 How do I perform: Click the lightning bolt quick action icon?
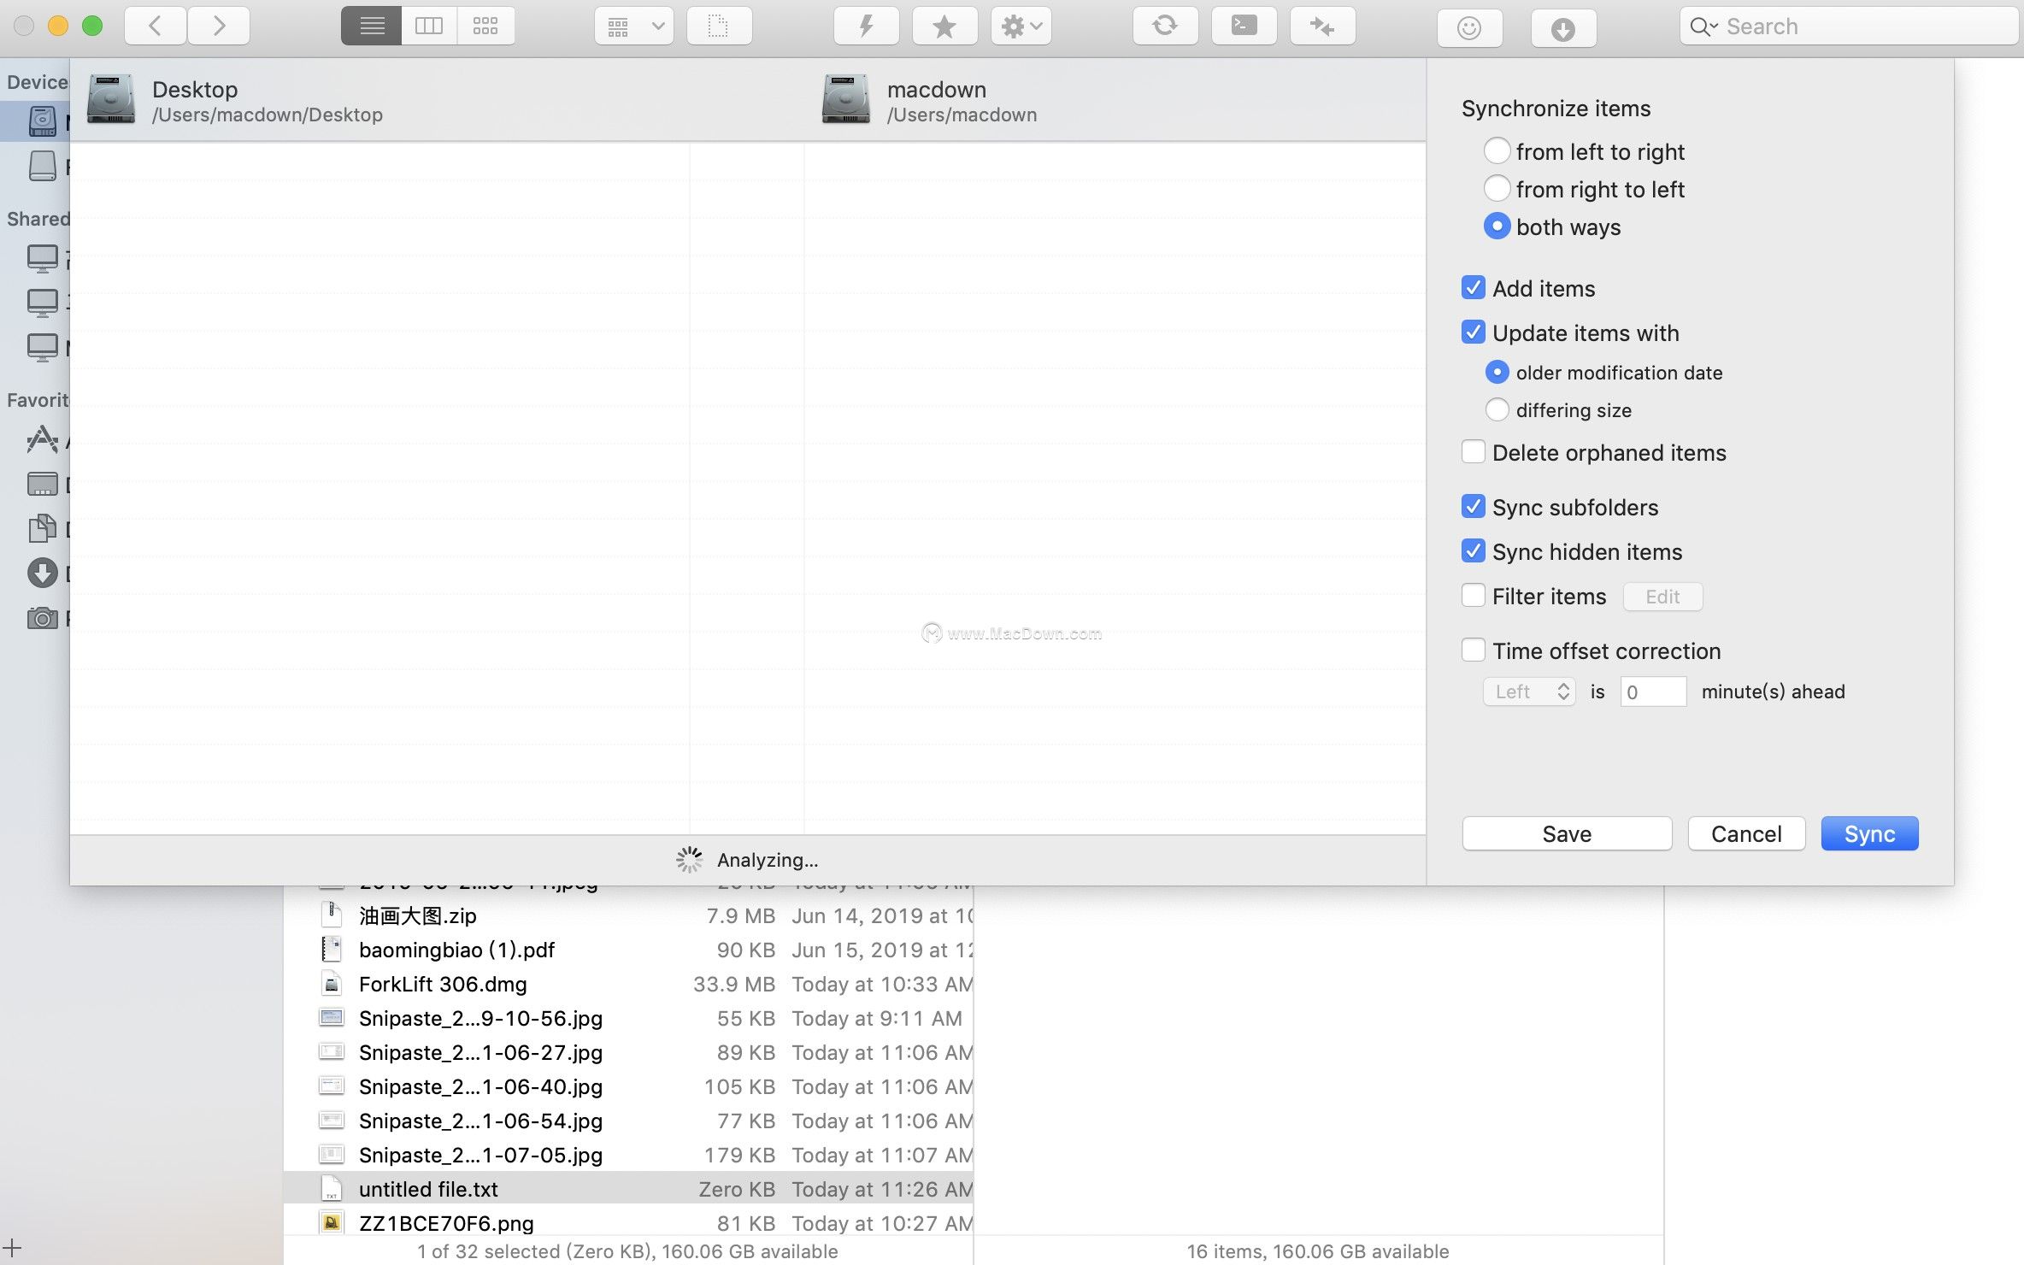tap(866, 26)
